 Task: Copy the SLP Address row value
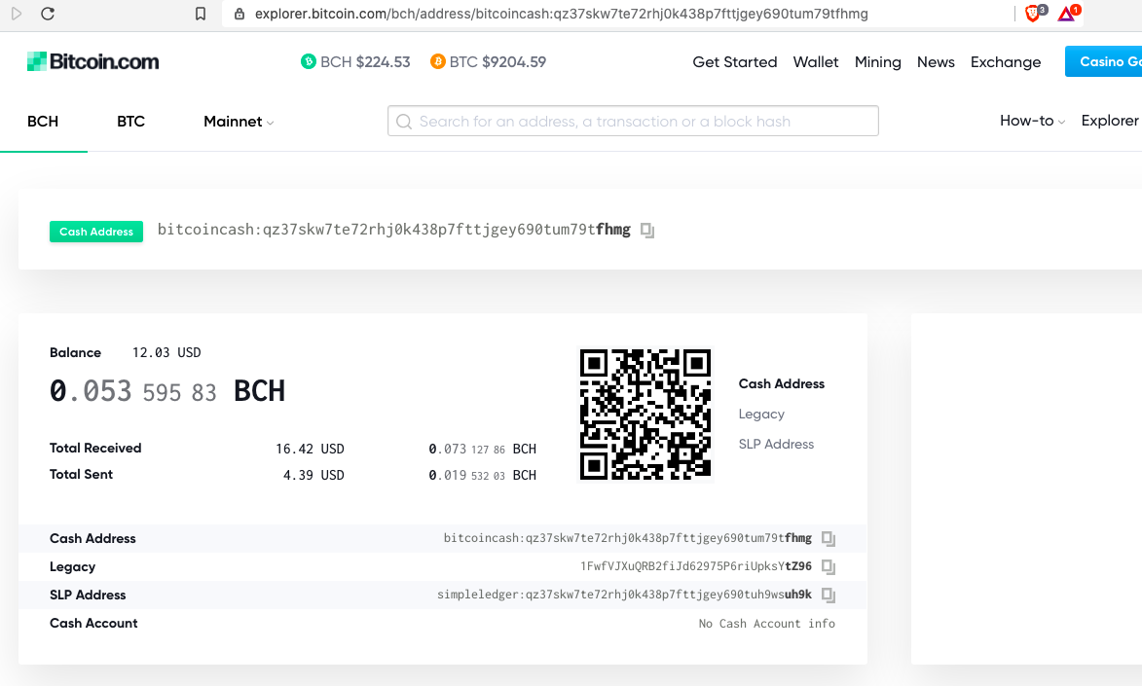point(829,595)
